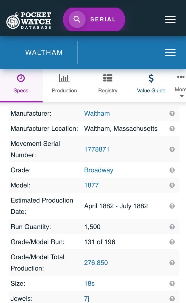Open the Waltham manufacturer link
This screenshot has height=303, width=186.
[x=97, y=114]
